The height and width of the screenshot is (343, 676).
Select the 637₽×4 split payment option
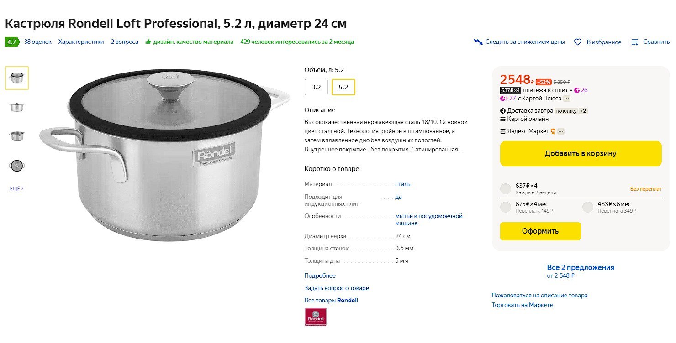[x=506, y=188]
